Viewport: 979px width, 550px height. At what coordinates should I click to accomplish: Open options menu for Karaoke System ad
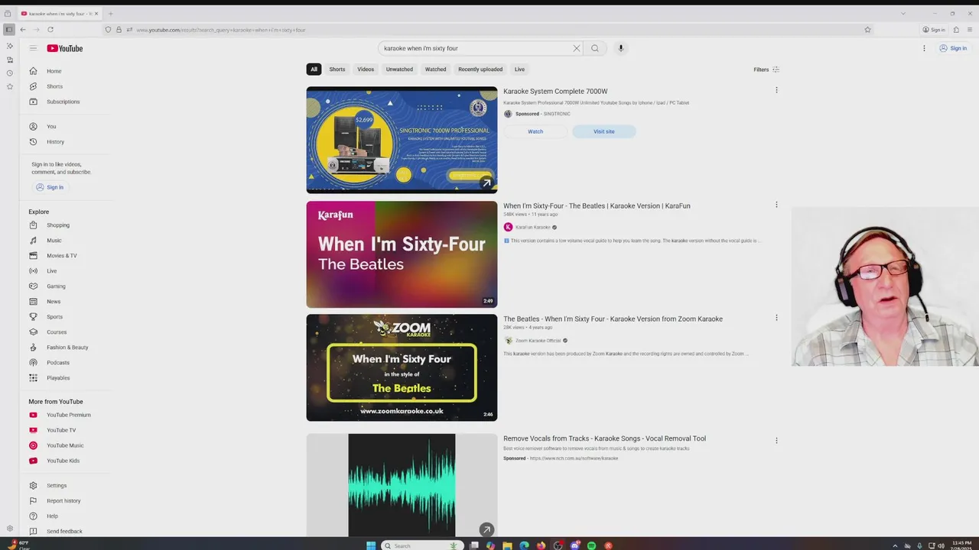click(x=776, y=90)
